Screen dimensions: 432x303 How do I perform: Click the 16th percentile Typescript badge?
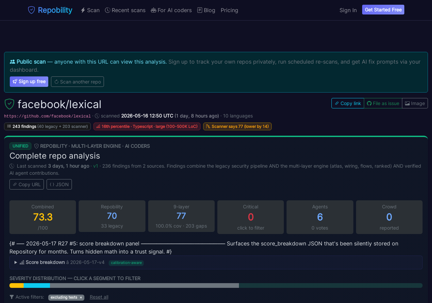147,126
